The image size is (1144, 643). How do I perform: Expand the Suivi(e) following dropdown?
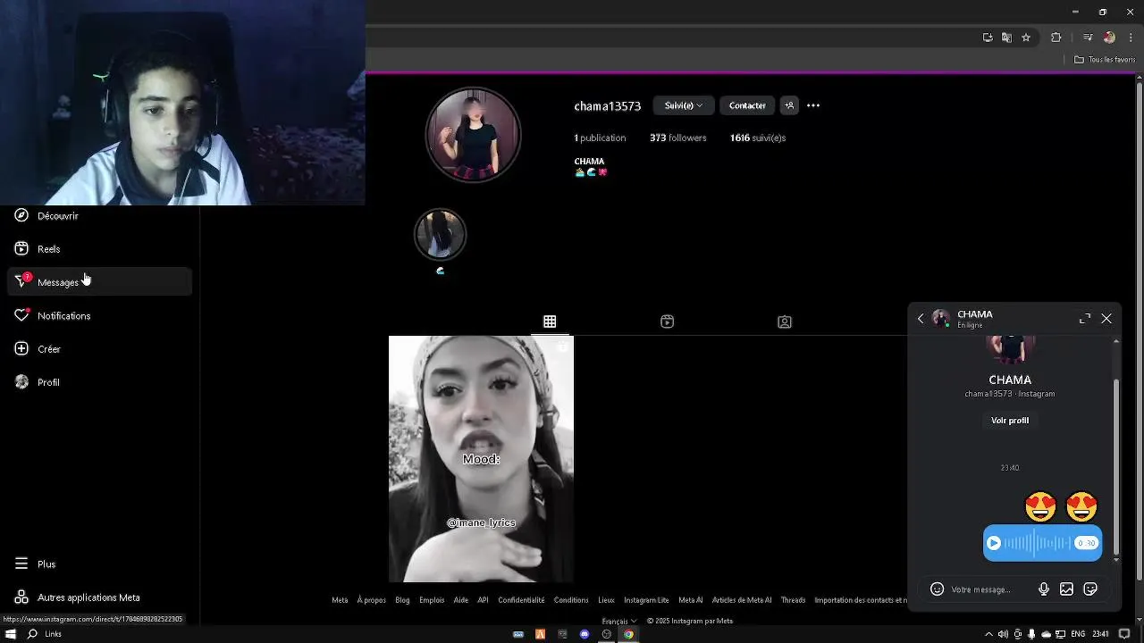683,105
